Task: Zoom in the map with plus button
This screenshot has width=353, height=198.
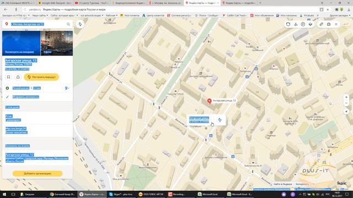Action: 346,97
